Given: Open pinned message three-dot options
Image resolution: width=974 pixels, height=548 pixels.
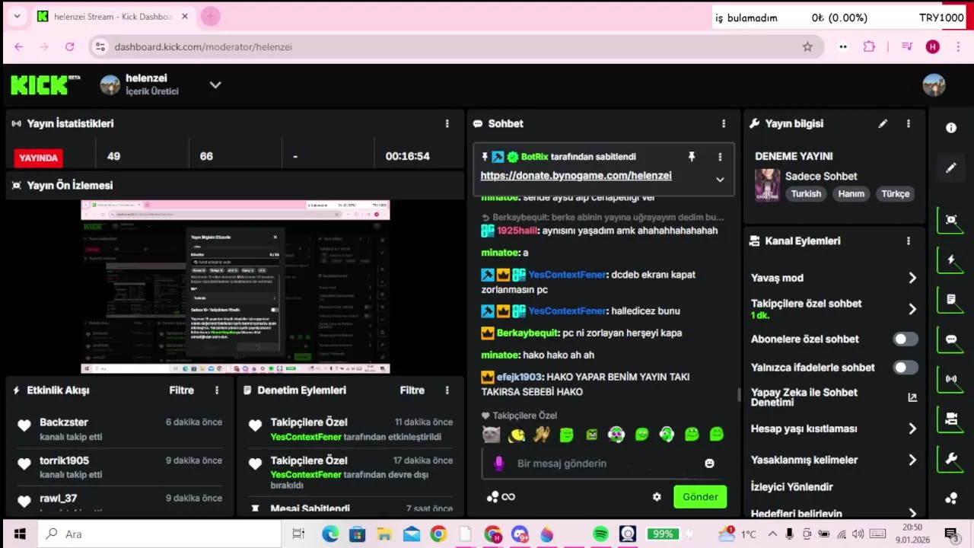Looking at the screenshot, I should tap(720, 157).
